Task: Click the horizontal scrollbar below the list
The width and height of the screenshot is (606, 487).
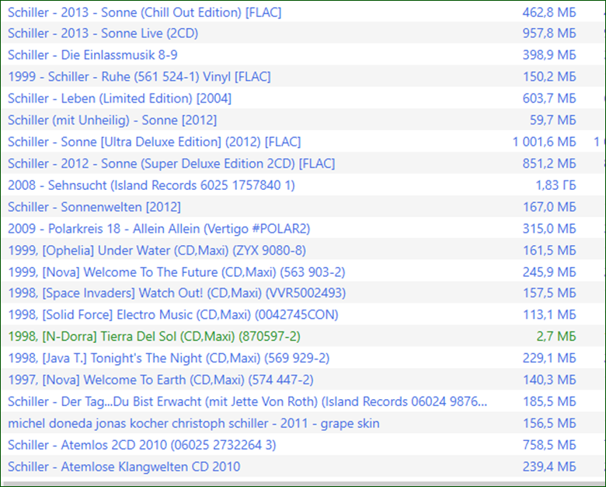Action: (x=303, y=483)
